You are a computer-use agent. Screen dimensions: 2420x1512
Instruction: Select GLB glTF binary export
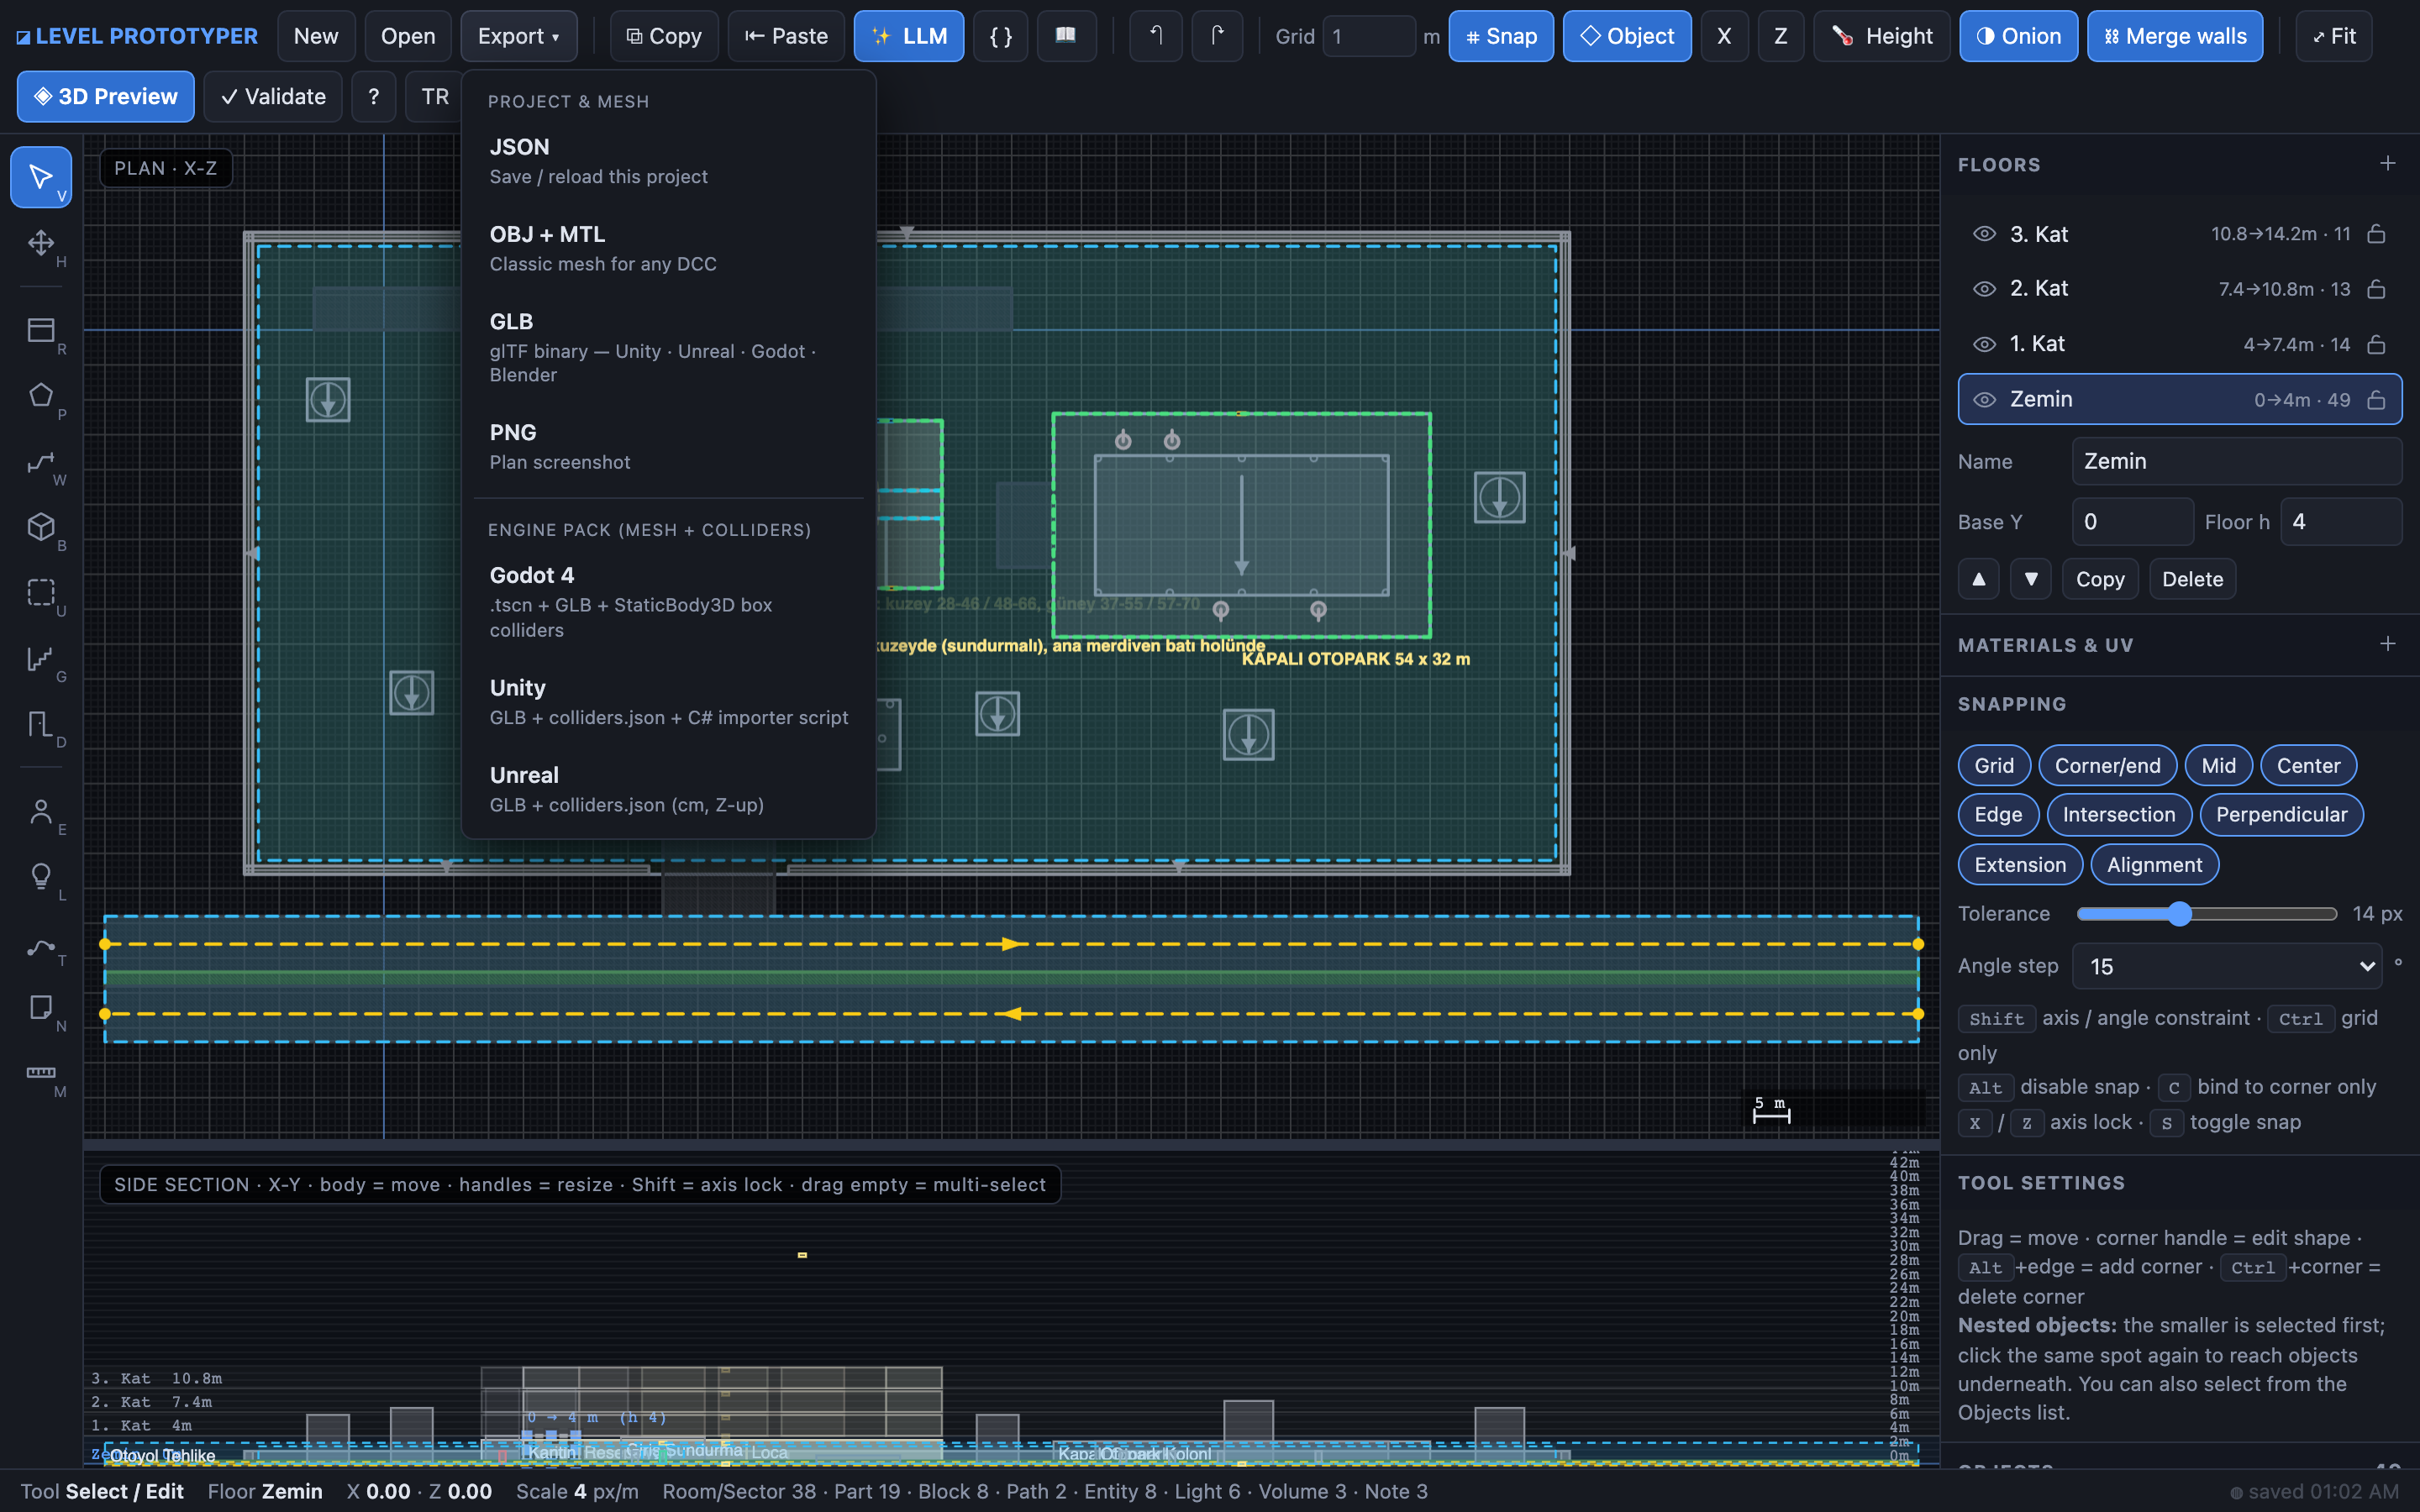click(x=668, y=347)
